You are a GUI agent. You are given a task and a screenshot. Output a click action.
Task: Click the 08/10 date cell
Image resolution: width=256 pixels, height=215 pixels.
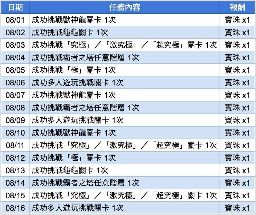15,133
